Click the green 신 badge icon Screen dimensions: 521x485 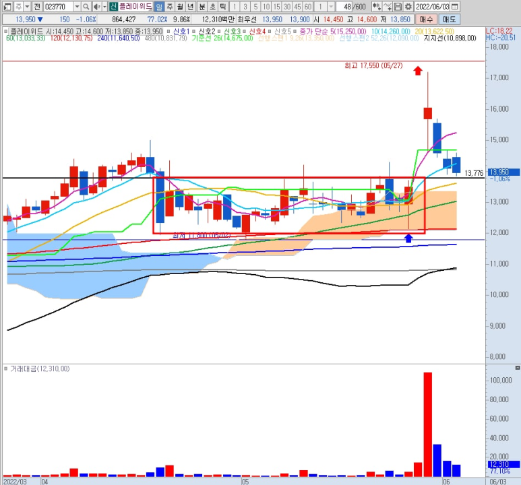pyautogui.click(x=113, y=6)
